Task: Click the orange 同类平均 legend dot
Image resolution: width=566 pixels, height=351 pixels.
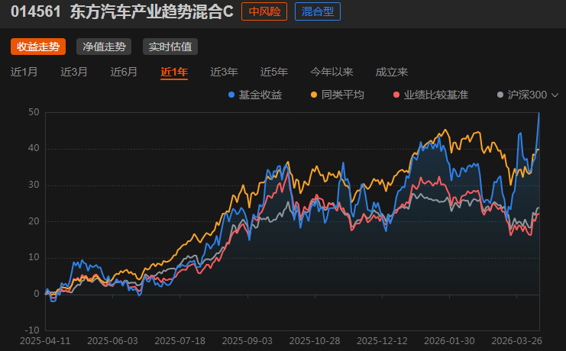Action: (314, 95)
